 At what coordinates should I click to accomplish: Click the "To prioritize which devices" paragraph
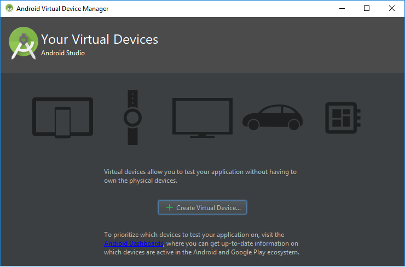[202, 243]
